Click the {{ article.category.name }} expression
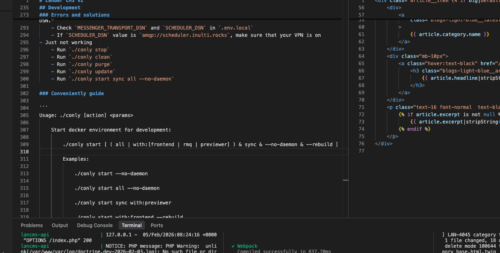 [450, 34]
